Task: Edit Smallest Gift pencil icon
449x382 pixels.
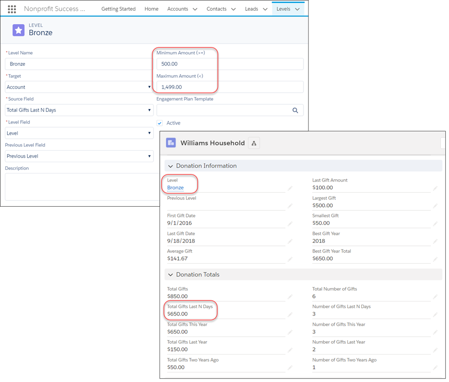Action: click(x=435, y=223)
